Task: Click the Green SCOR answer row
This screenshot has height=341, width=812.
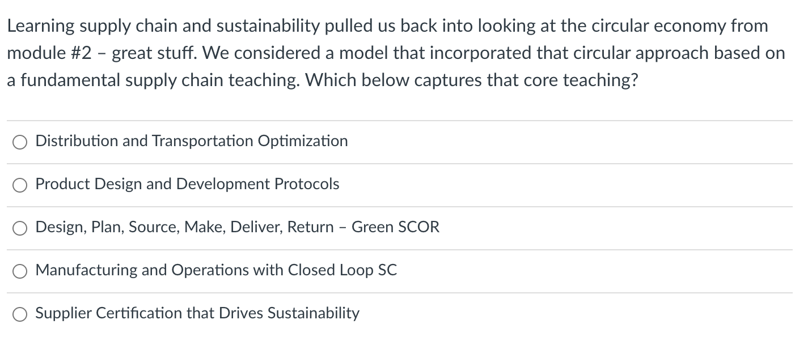Action: (x=397, y=227)
